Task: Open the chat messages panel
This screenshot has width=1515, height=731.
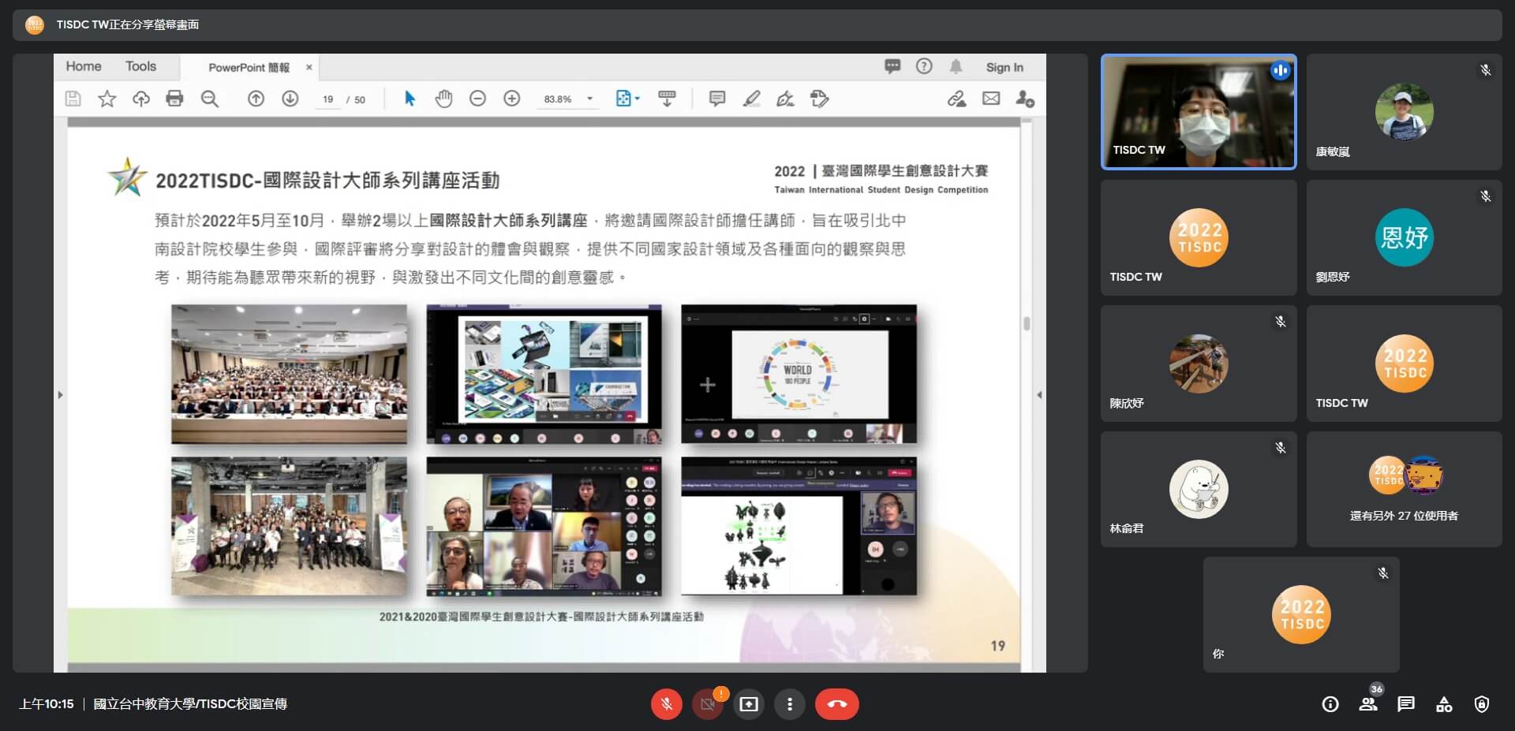Action: point(1406,704)
